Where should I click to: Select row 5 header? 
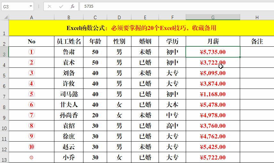[4, 73]
